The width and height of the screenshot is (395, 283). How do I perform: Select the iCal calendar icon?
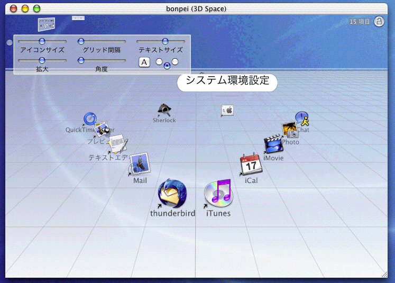click(251, 165)
